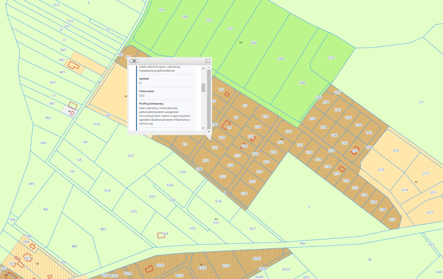
Task: Select the red building outline on parcel 5/16
Action: click(161, 235)
